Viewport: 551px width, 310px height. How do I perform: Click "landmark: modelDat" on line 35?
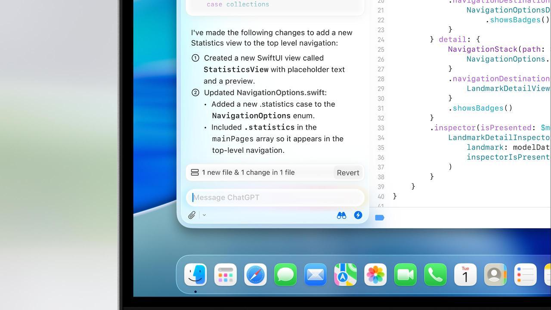click(508, 147)
